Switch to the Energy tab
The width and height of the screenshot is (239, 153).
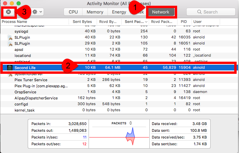119,12
